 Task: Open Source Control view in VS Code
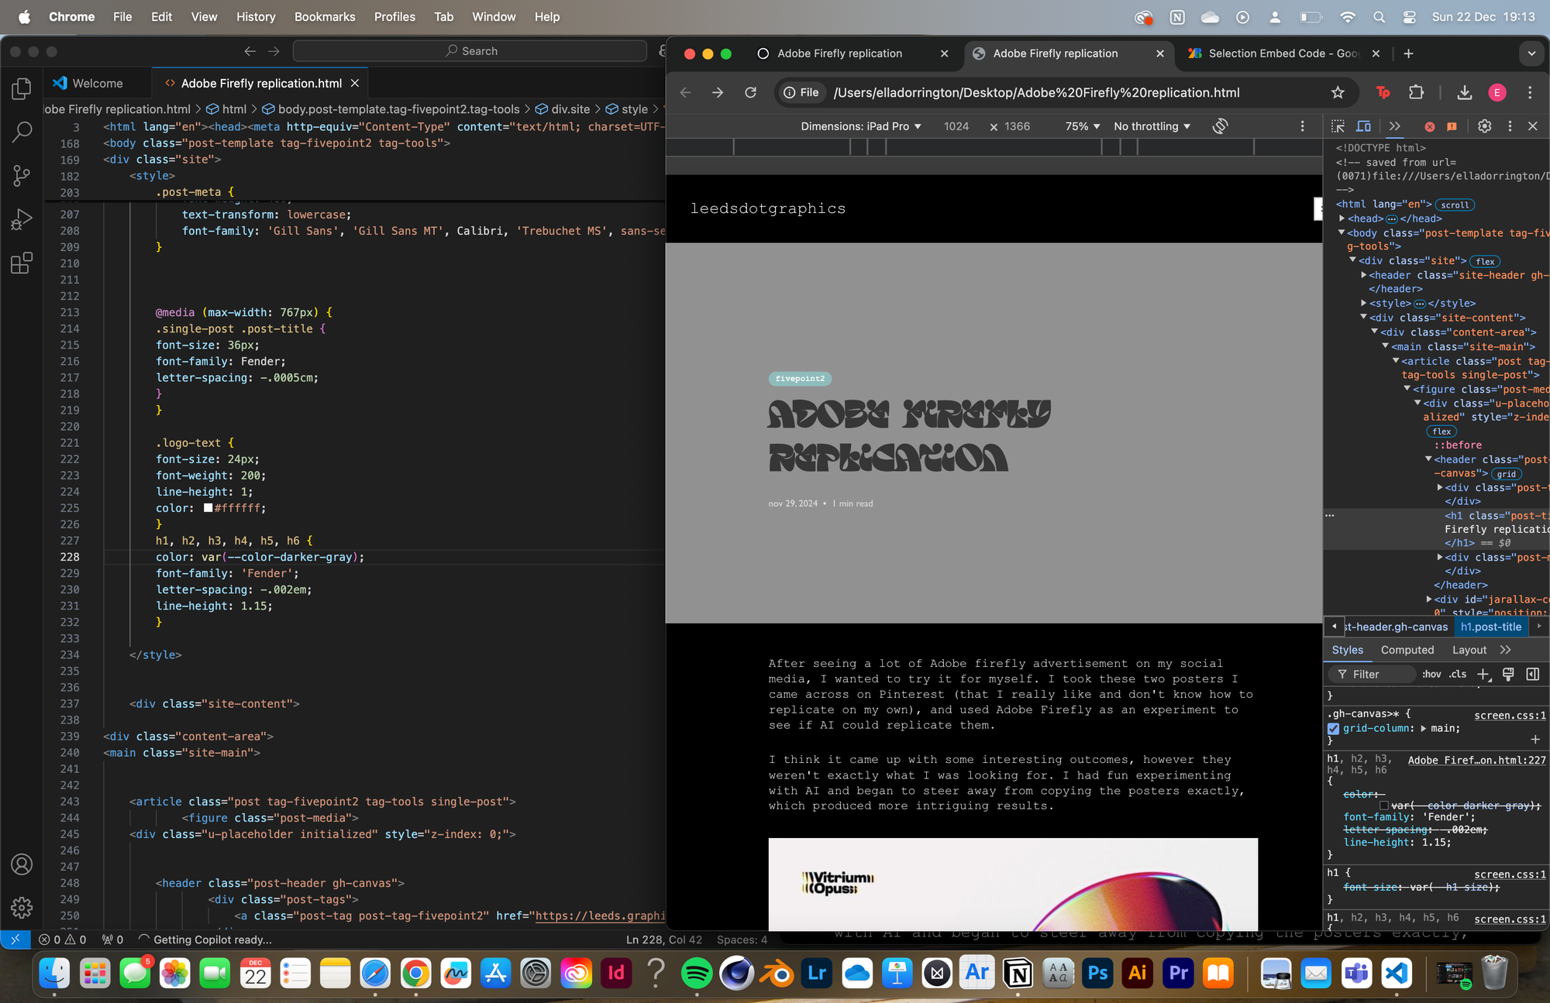click(x=22, y=176)
